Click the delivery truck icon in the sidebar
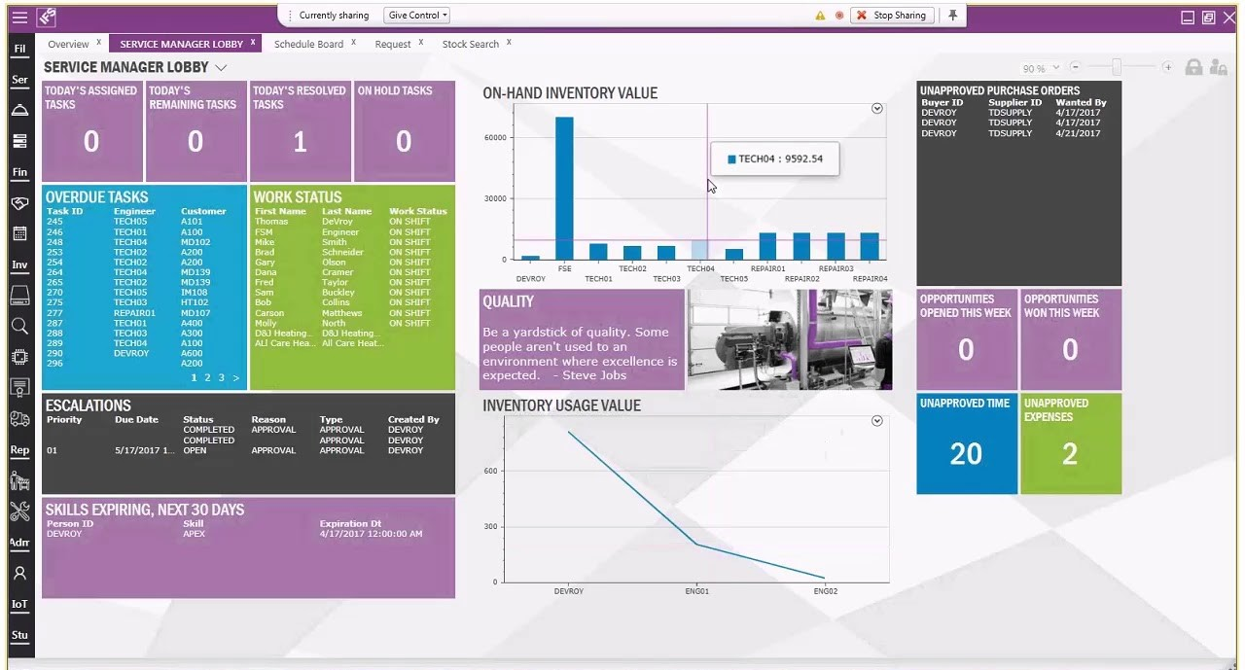 click(x=19, y=418)
